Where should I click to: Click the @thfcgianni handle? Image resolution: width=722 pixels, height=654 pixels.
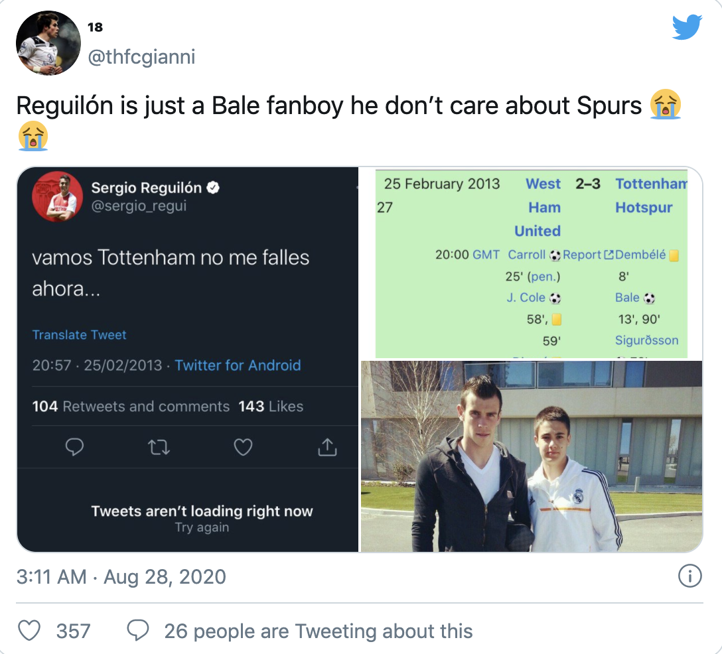point(141,58)
